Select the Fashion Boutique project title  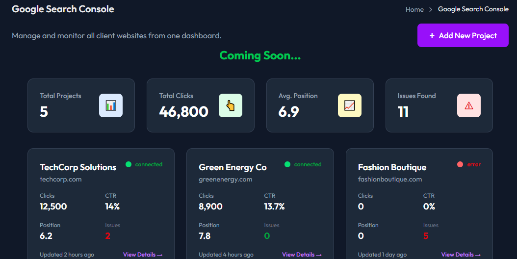coord(392,167)
